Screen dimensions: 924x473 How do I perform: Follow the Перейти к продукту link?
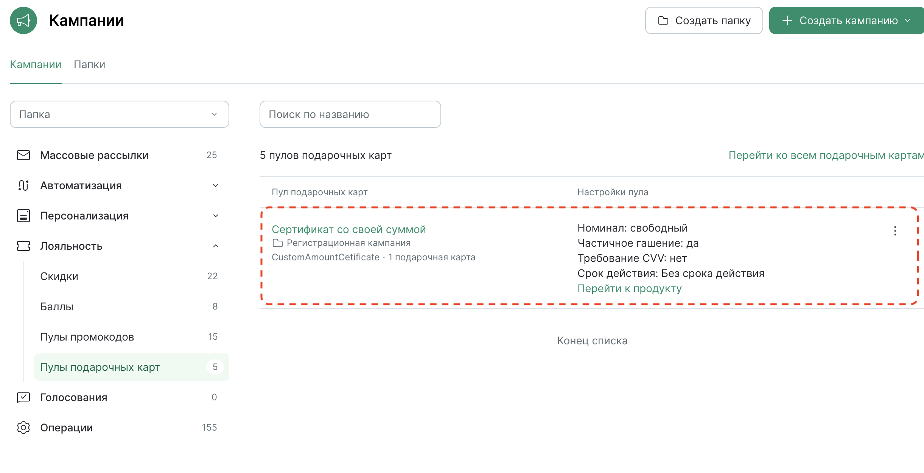[x=629, y=288]
